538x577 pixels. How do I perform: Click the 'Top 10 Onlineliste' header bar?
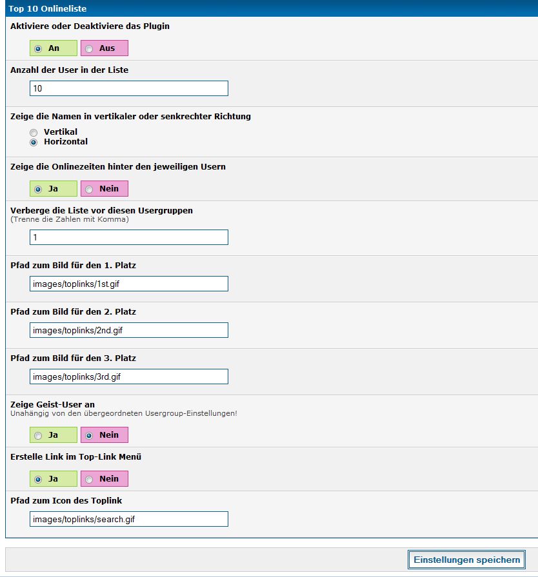[272, 8]
